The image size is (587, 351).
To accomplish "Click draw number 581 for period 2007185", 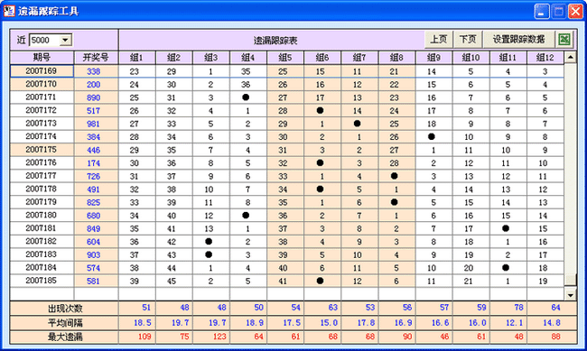I will [93, 281].
